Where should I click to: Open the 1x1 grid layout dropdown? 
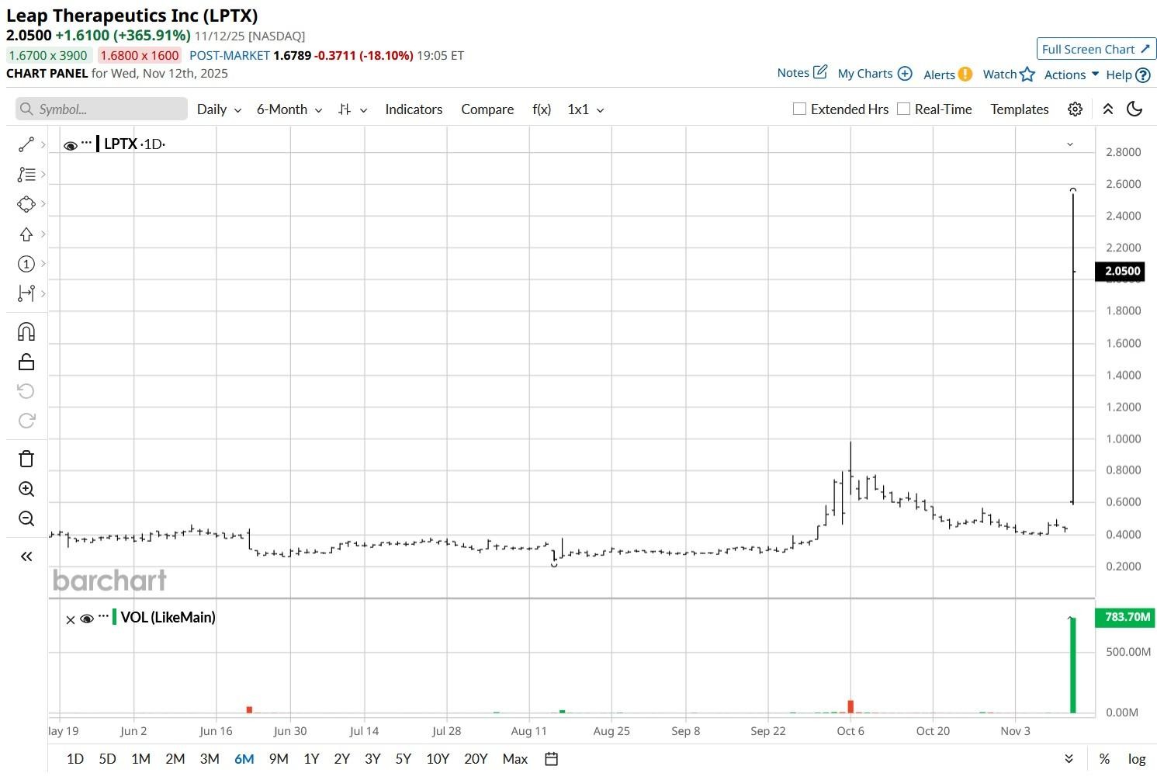(586, 109)
